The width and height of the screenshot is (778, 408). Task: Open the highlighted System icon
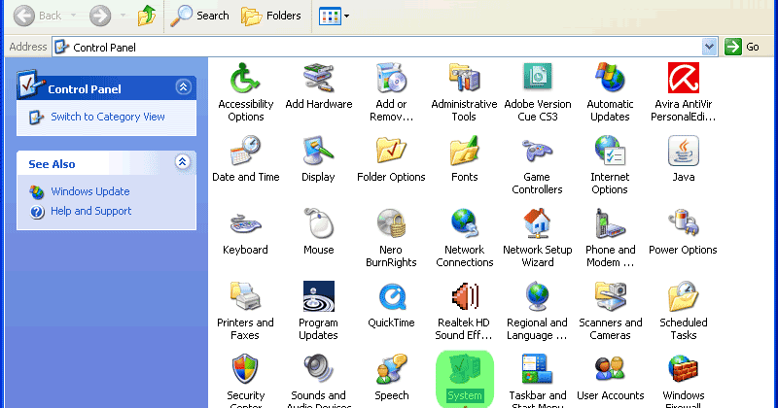coord(465,378)
